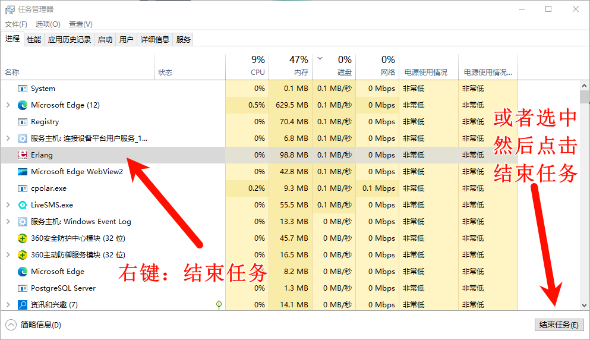
Task: Click the 简略信息(D) link
Action: [40, 325]
